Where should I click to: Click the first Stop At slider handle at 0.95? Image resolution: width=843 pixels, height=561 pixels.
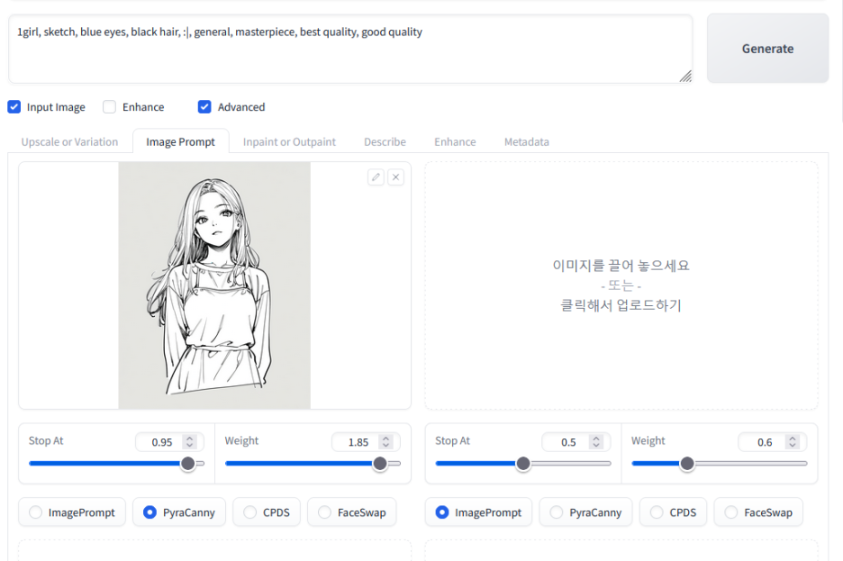point(187,463)
